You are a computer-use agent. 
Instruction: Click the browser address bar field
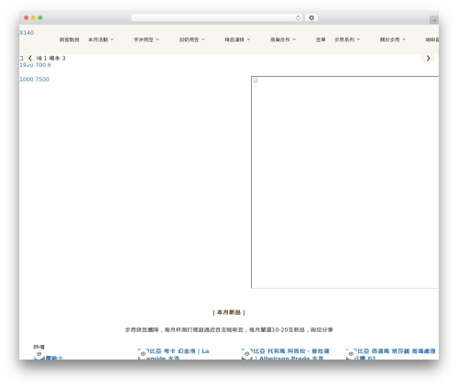pos(217,18)
